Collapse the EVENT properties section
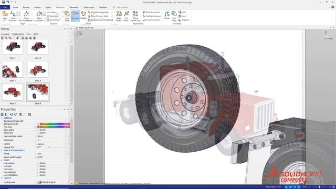336x189 pixels. pyautogui.click(x=2, y=160)
